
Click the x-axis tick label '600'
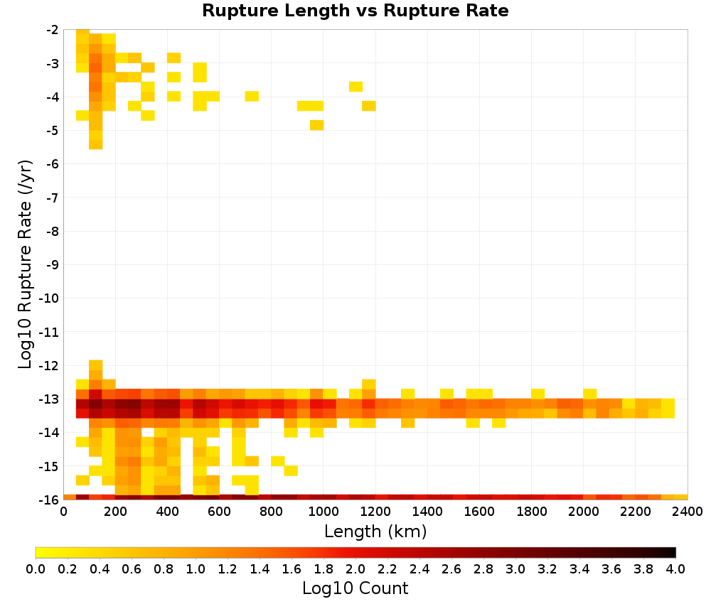(220, 512)
